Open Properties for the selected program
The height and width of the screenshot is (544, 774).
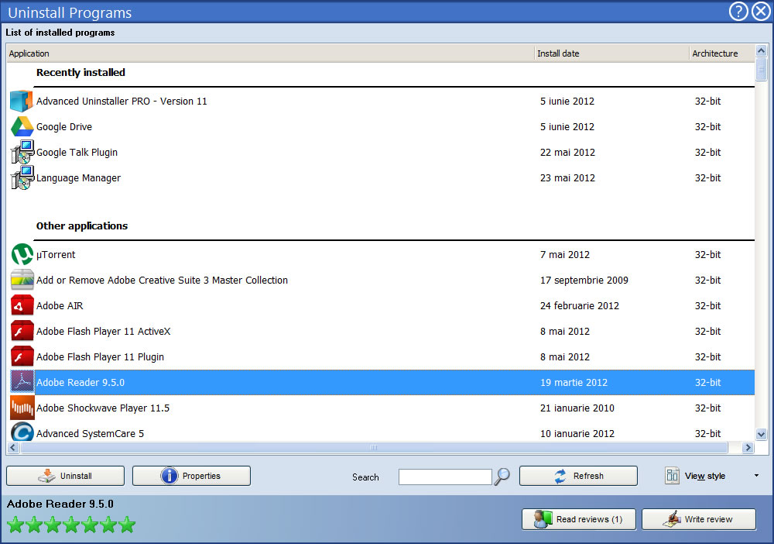coord(191,476)
